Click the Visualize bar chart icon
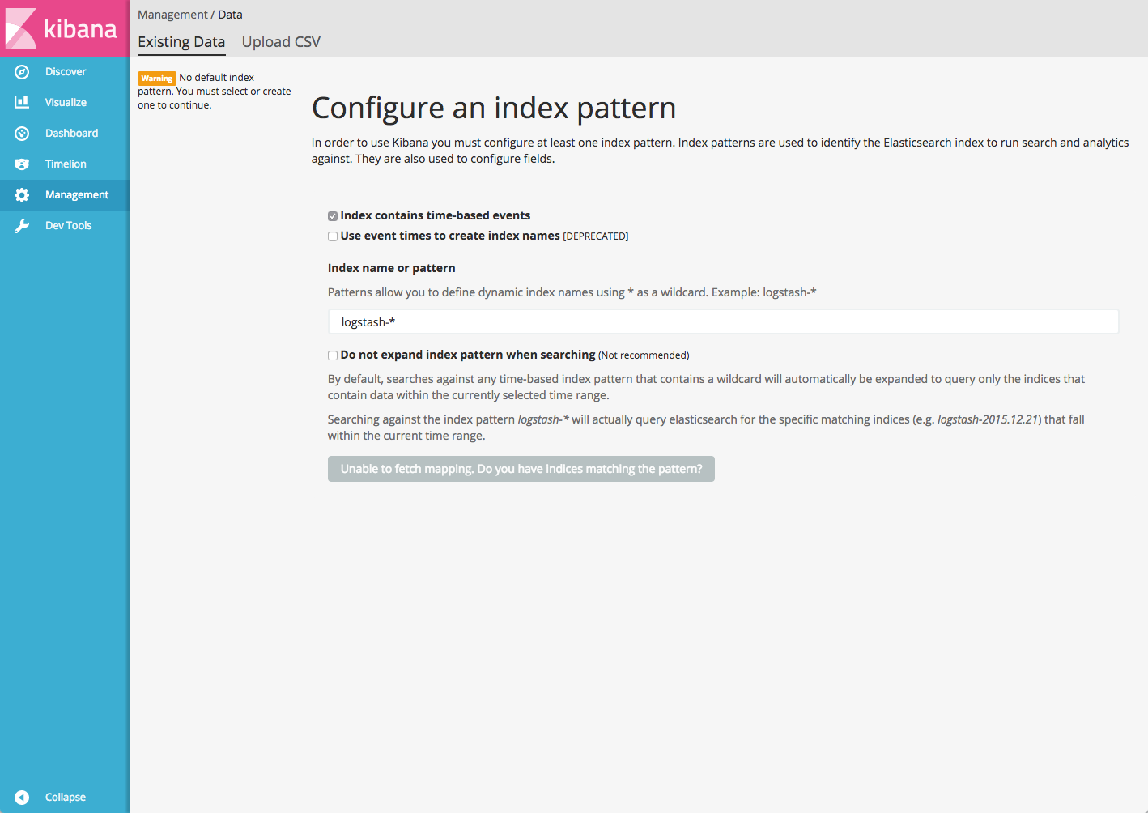This screenshot has width=1148, height=813. point(22,102)
